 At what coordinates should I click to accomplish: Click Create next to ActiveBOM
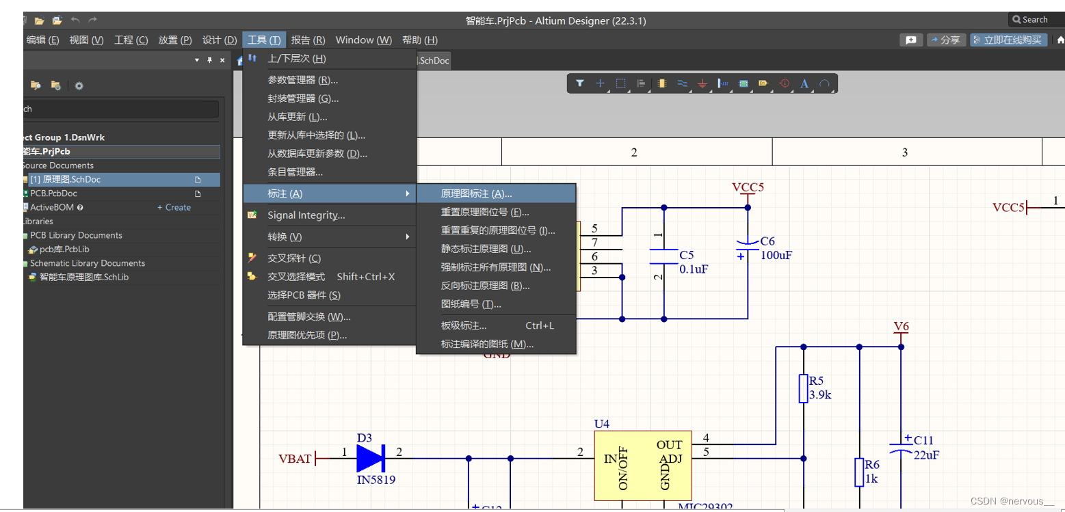click(175, 207)
